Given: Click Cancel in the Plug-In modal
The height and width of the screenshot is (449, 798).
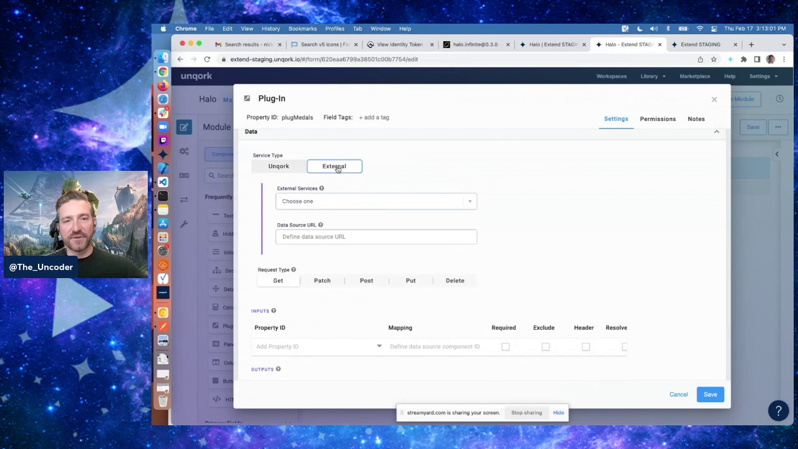Looking at the screenshot, I should tap(678, 395).
